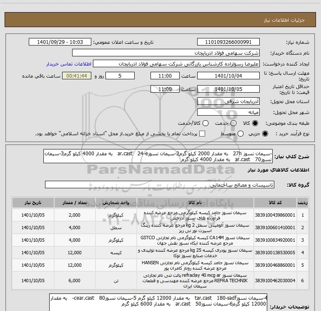Click product code 3839100468860001

275,265
